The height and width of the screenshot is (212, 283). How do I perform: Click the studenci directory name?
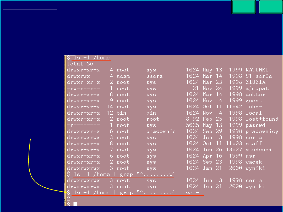[x=258, y=150]
